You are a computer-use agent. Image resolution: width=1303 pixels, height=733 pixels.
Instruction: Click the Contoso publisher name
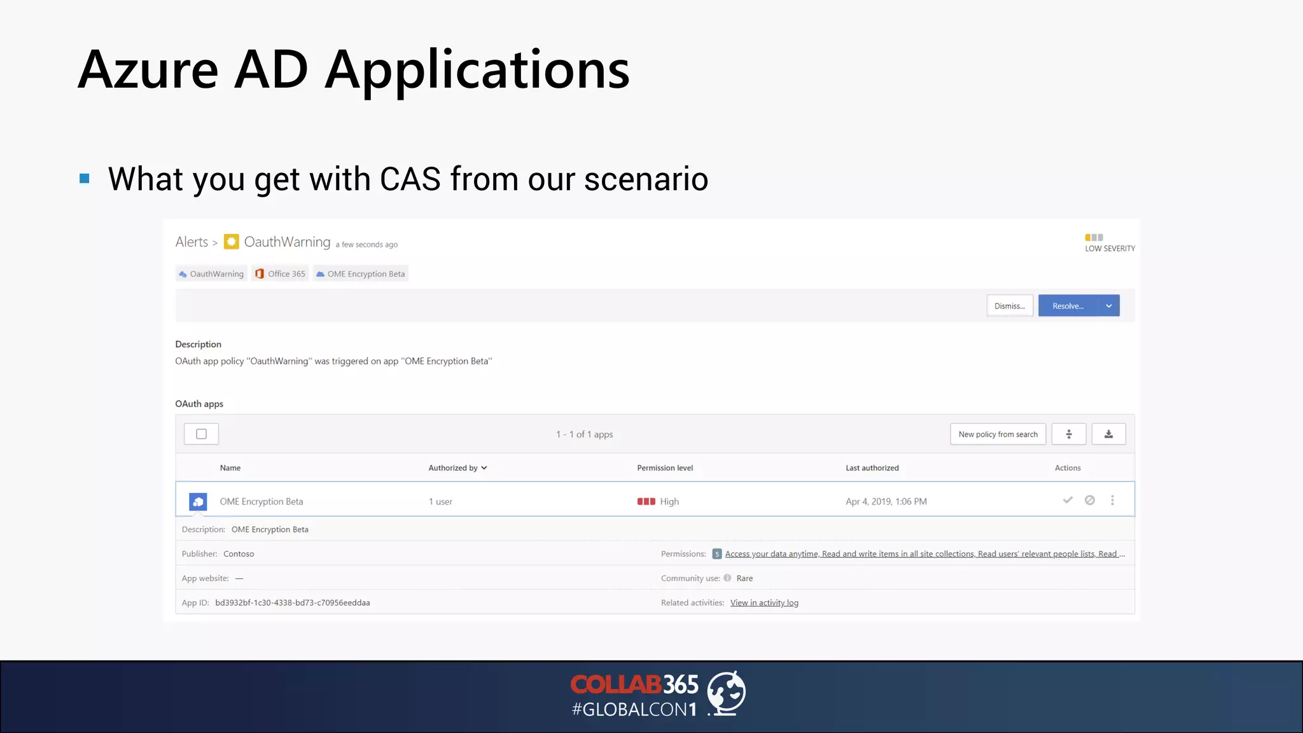coord(239,554)
